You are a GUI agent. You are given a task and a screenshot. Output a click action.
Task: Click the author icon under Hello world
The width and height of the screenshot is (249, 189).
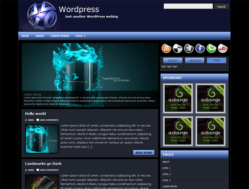(26, 120)
